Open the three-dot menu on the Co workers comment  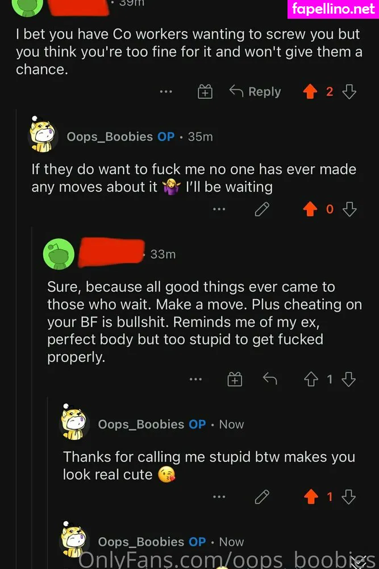pyautogui.click(x=165, y=92)
